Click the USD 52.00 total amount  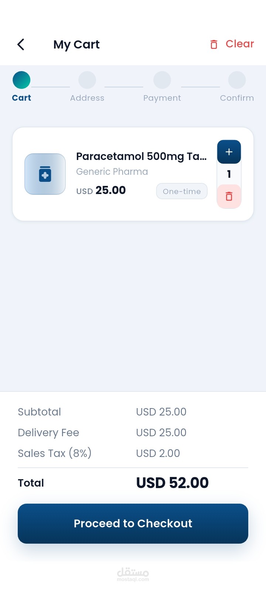coord(172,483)
